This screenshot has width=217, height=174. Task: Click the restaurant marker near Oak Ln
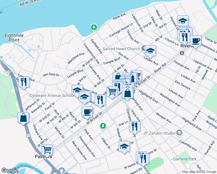point(135,127)
